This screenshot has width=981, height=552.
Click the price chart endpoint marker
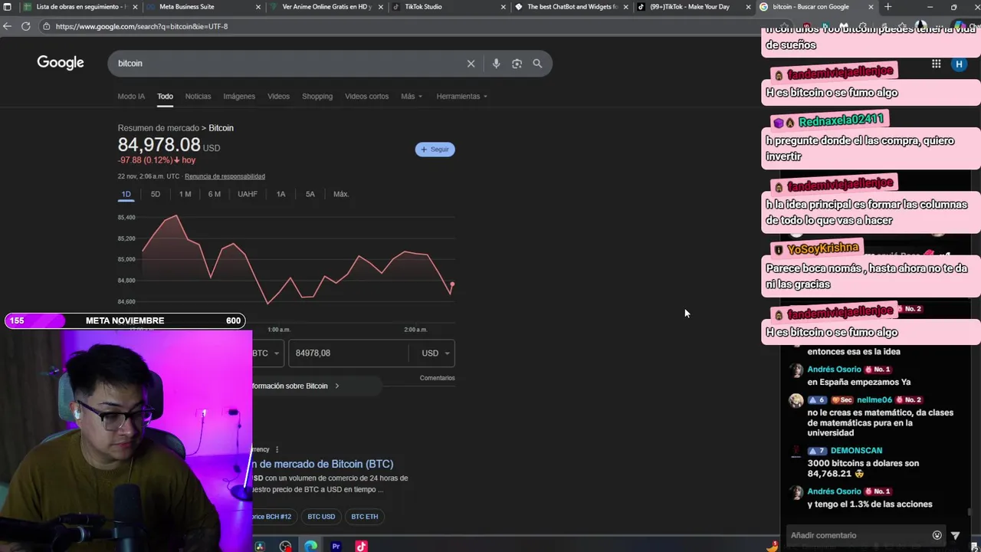pos(452,285)
